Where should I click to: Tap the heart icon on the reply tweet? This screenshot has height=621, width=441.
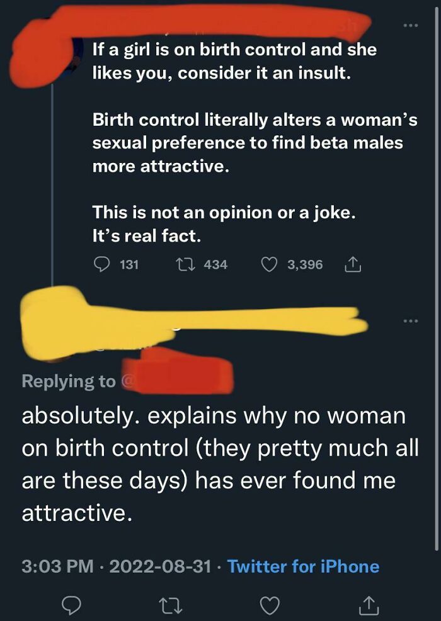(x=271, y=604)
